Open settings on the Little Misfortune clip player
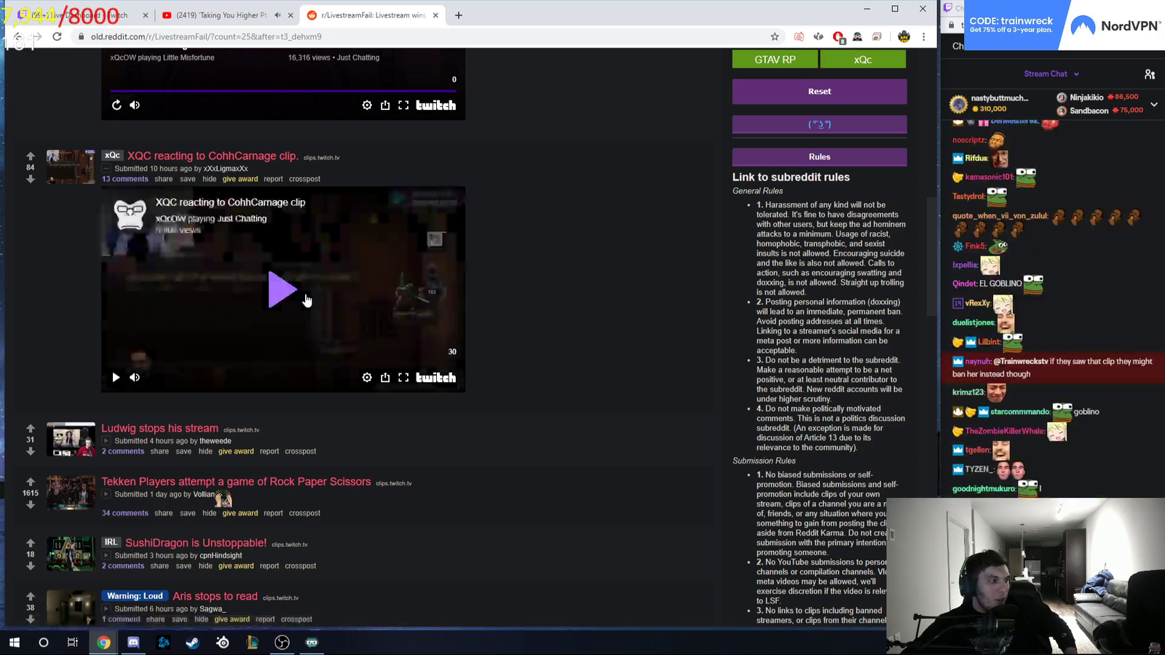This screenshot has width=1165, height=655. (x=367, y=105)
